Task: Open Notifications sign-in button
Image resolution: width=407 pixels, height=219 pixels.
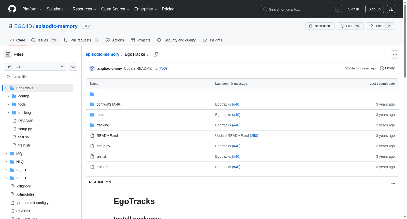Action: pyautogui.click(x=320, y=26)
